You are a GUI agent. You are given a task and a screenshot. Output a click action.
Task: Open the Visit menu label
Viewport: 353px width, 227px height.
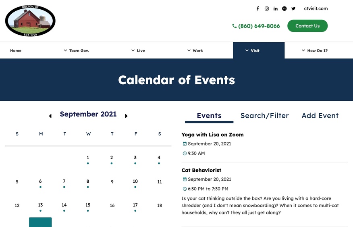[x=255, y=51]
